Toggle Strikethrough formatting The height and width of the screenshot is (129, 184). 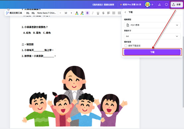(x=103, y=13)
